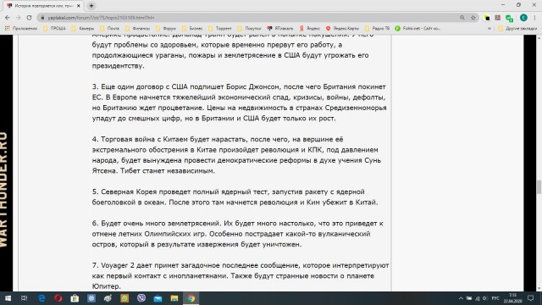Open the ЯПлакалъ bookmark

(x=280, y=28)
